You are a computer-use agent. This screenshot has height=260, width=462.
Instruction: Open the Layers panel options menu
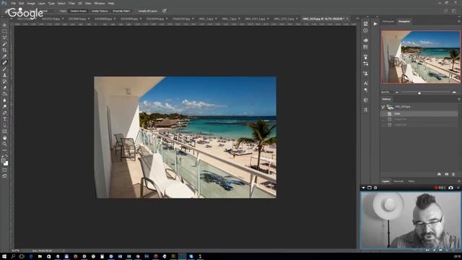click(x=459, y=181)
